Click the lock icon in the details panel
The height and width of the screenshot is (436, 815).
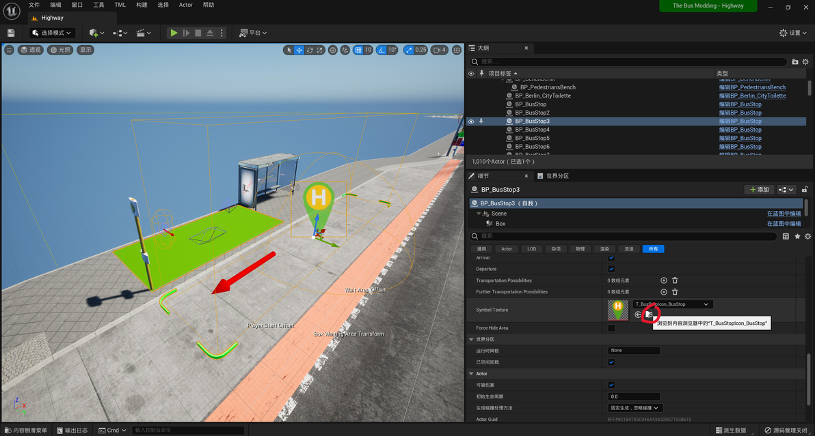[805, 190]
